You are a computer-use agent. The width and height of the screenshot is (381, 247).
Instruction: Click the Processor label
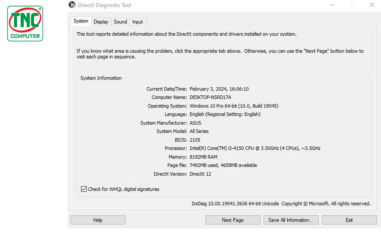[x=176, y=148]
